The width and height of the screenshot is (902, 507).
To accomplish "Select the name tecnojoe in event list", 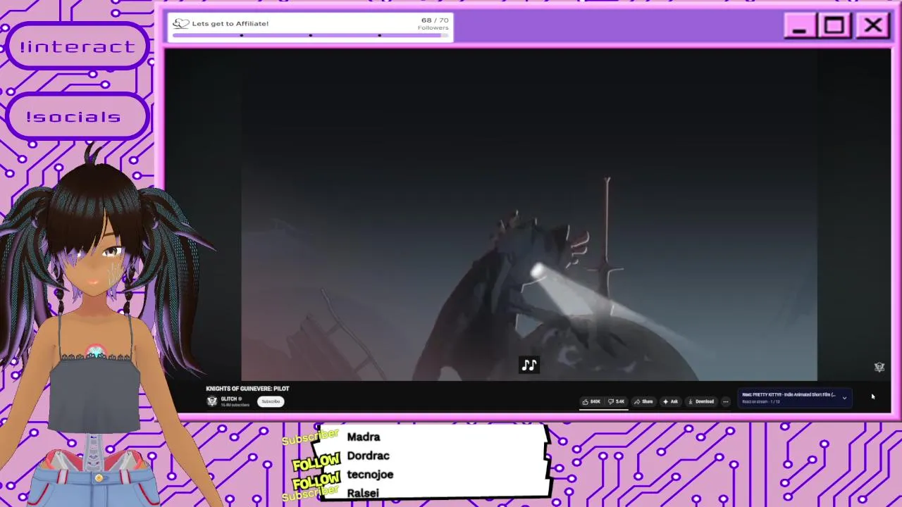I will pos(370,475).
